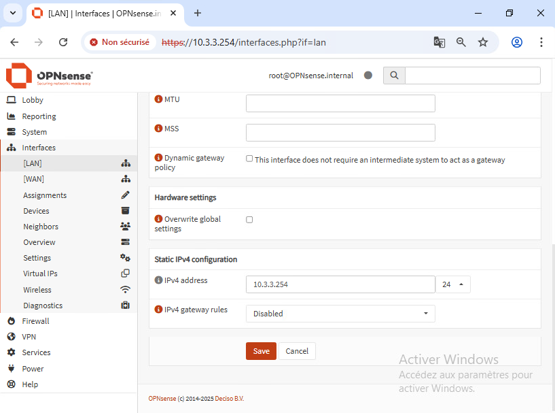Save the interface settings
The height and width of the screenshot is (413, 555).
click(x=262, y=351)
